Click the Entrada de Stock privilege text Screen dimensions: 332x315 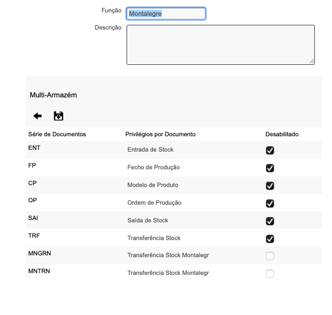click(150, 150)
